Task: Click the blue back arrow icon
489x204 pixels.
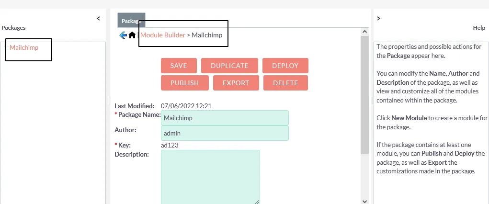Action: point(123,35)
